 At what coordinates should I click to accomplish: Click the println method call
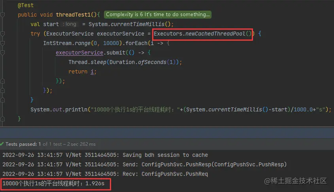point(76,109)
